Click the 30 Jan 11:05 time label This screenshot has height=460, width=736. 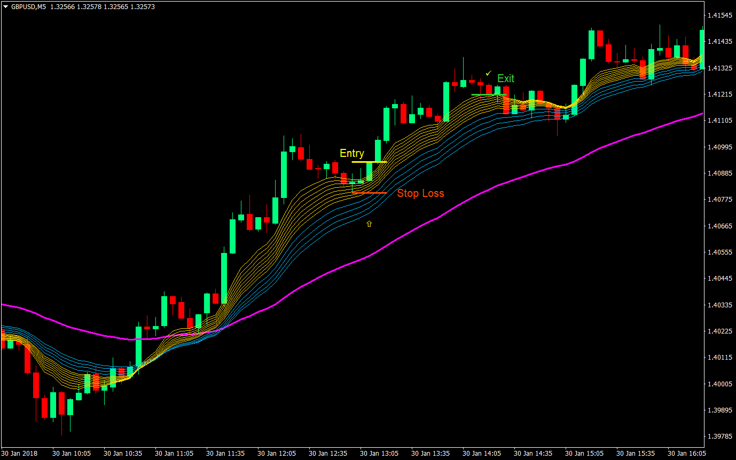click(x=174, y=454)
